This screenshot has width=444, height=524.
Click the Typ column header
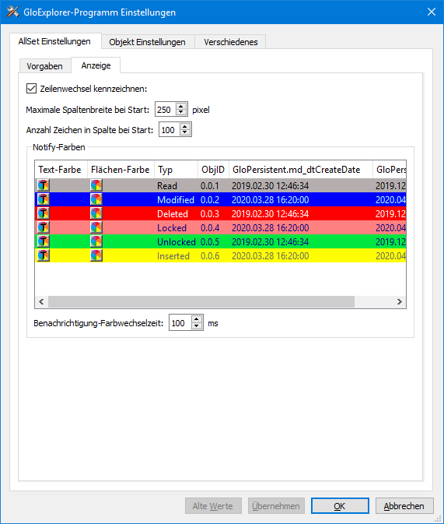click(176, 170)
